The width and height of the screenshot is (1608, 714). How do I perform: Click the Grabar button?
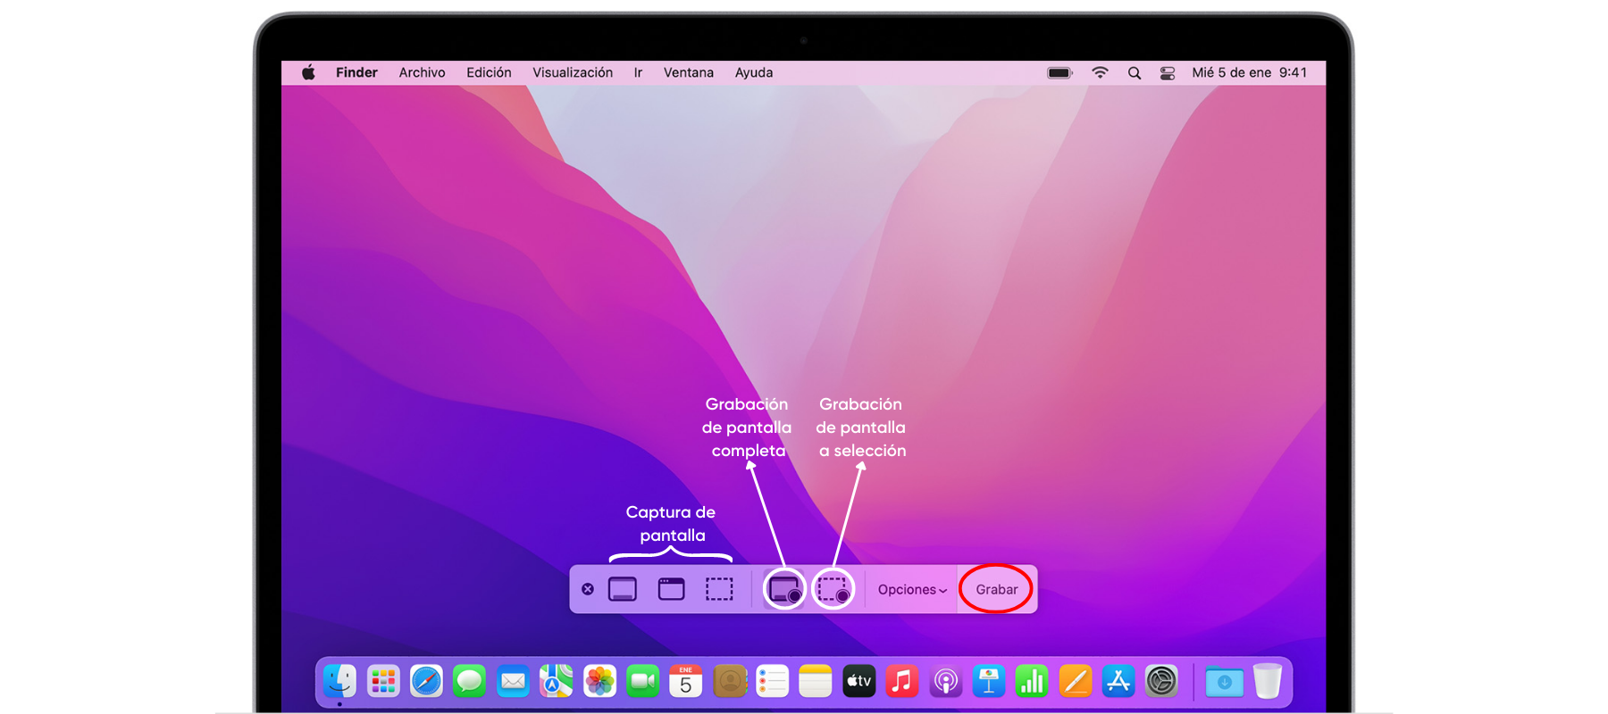tap(996, 590)
